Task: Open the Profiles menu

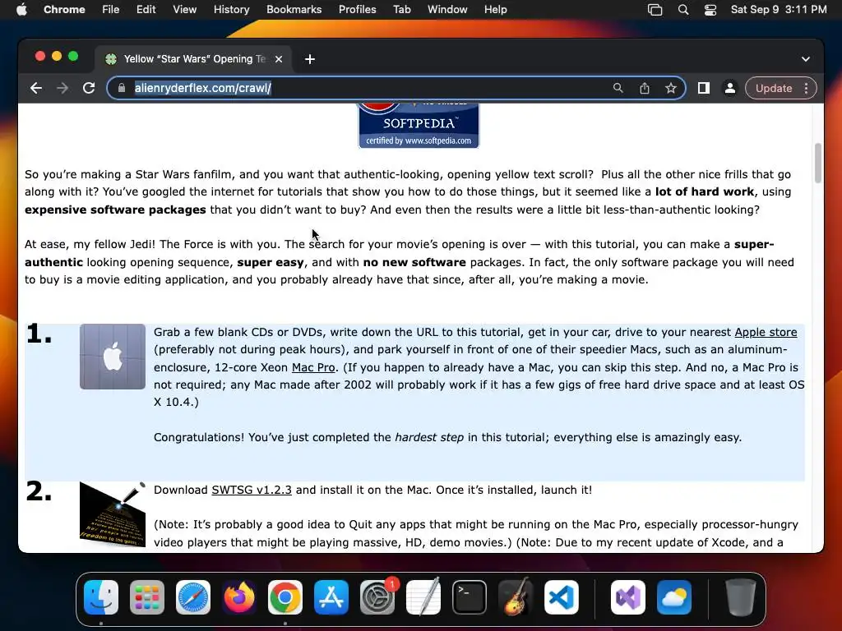Action: click(x=357, y=10)
